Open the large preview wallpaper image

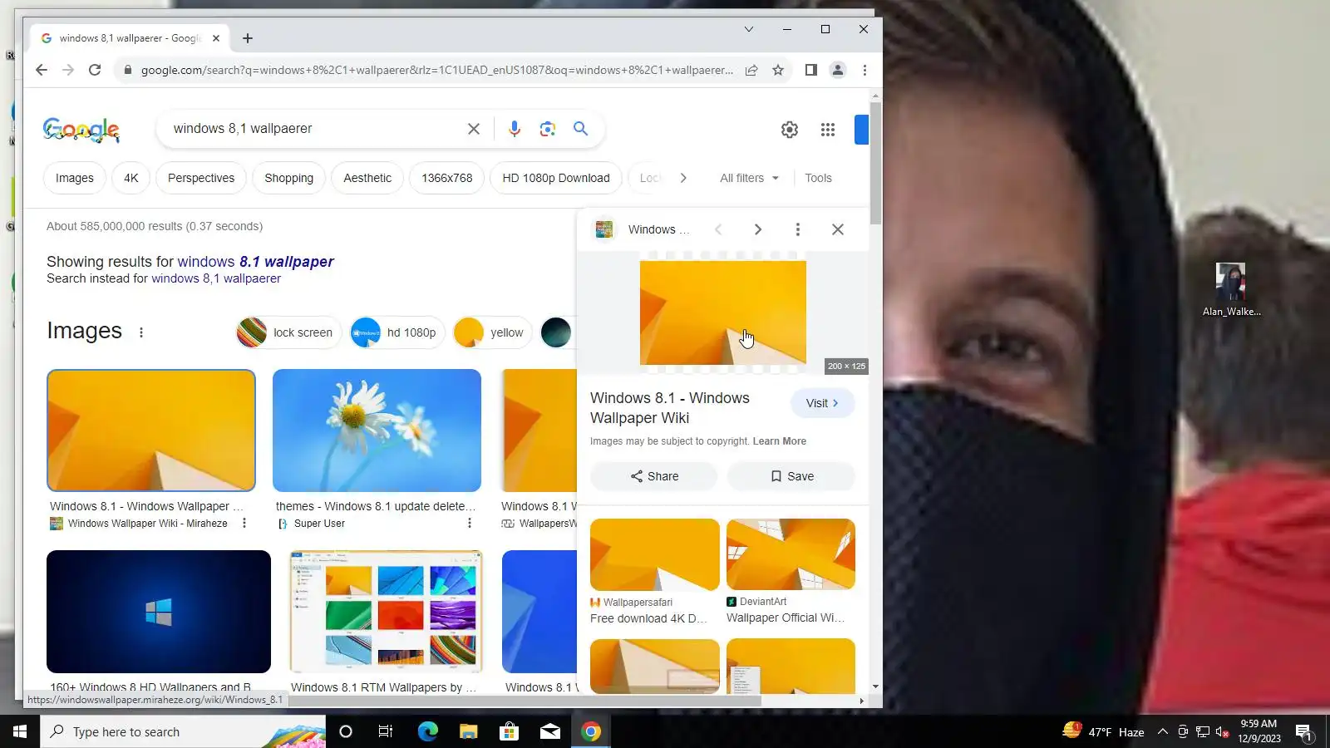tap(723, 312)
